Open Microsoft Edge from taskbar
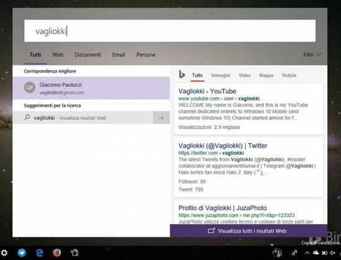The image size is (341, 260). coord(39,253)
